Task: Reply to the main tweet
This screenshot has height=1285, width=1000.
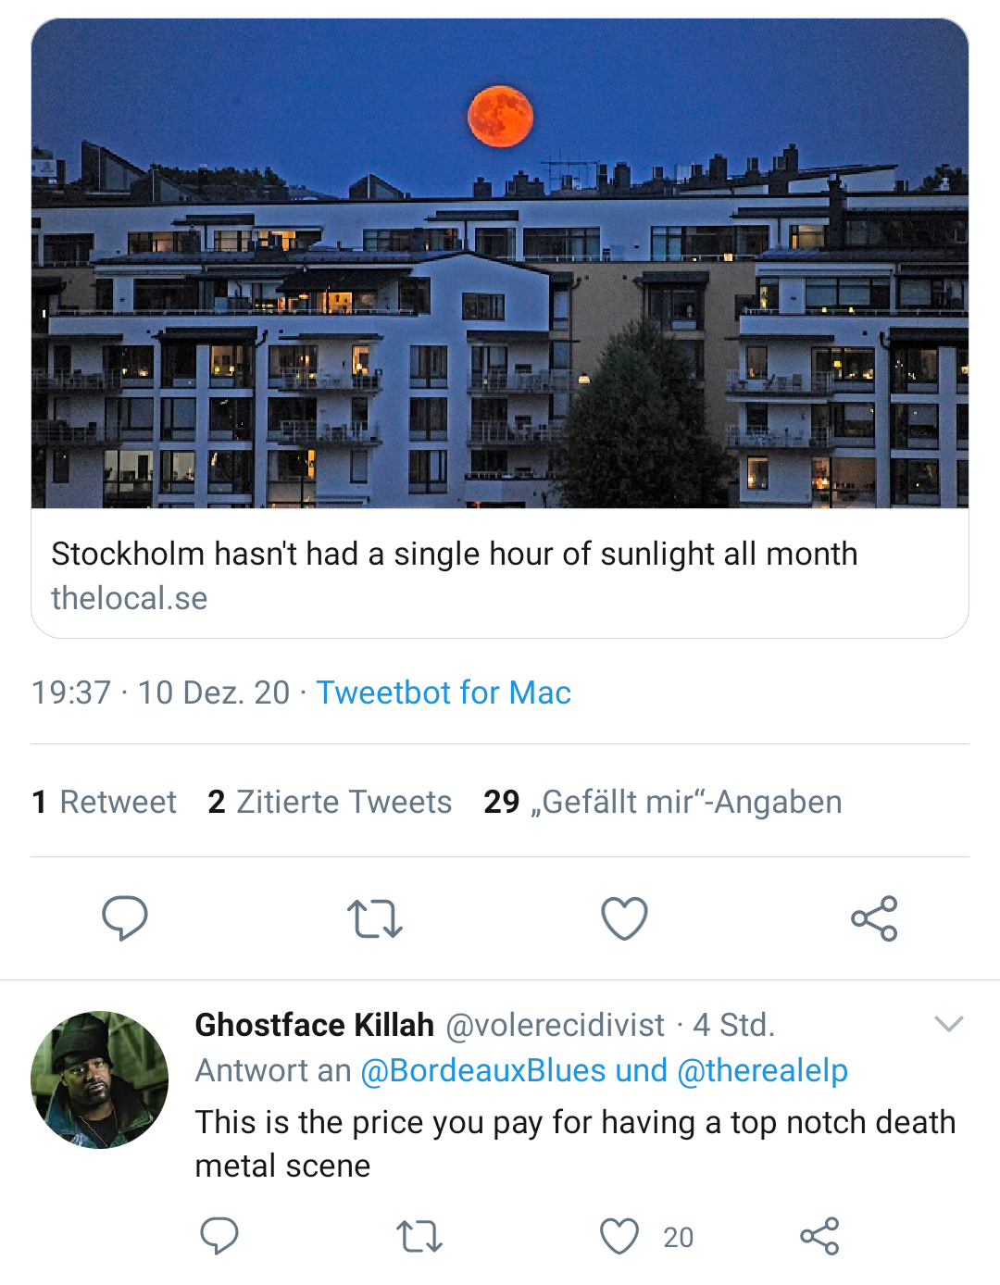Action: [125, 918]
